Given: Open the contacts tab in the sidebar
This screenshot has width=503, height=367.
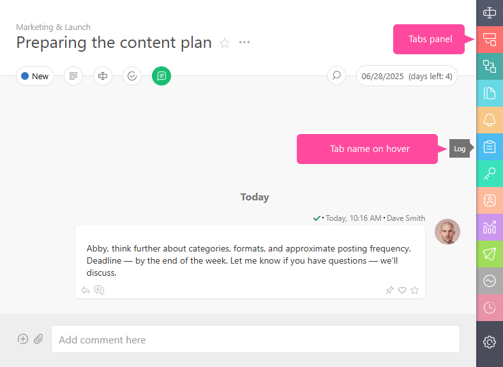Looking at the screenshot, I should 490,200.
